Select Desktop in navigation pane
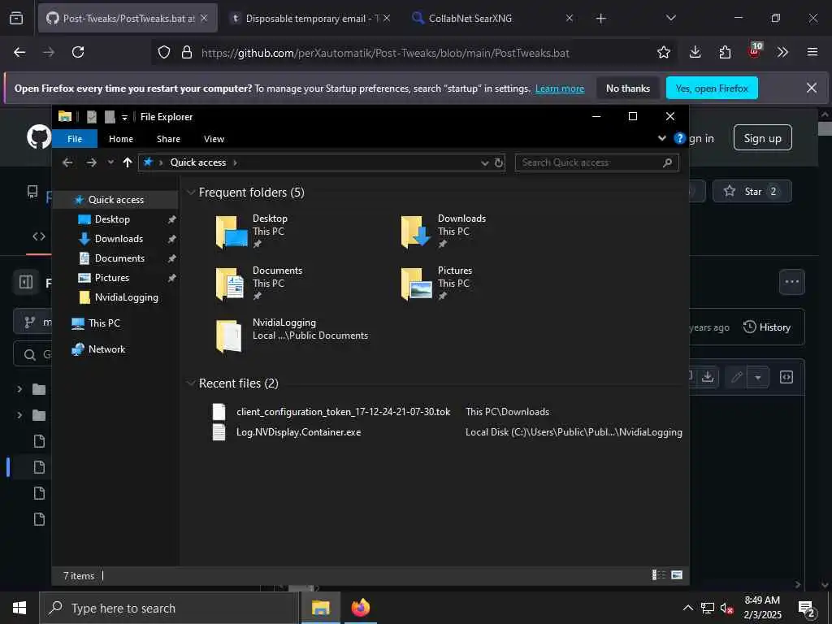The image size is (832, 624). coord(112,219)
